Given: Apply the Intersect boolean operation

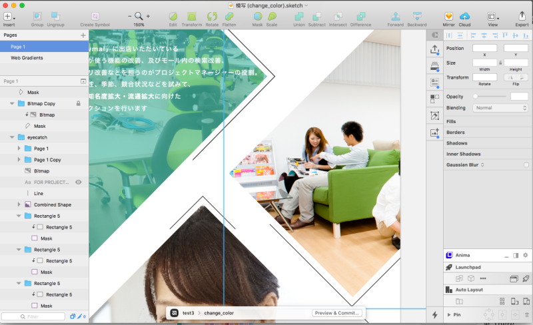Looking at the screenshot, I should tap(338, 17).
